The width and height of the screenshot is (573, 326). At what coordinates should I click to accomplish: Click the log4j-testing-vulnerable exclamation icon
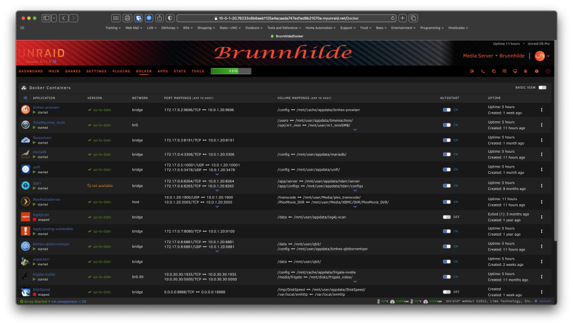click(x=25, y=231)
